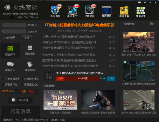Click the username input field
The height and width of the screenshot is (122, 159).
click(14, 25)
